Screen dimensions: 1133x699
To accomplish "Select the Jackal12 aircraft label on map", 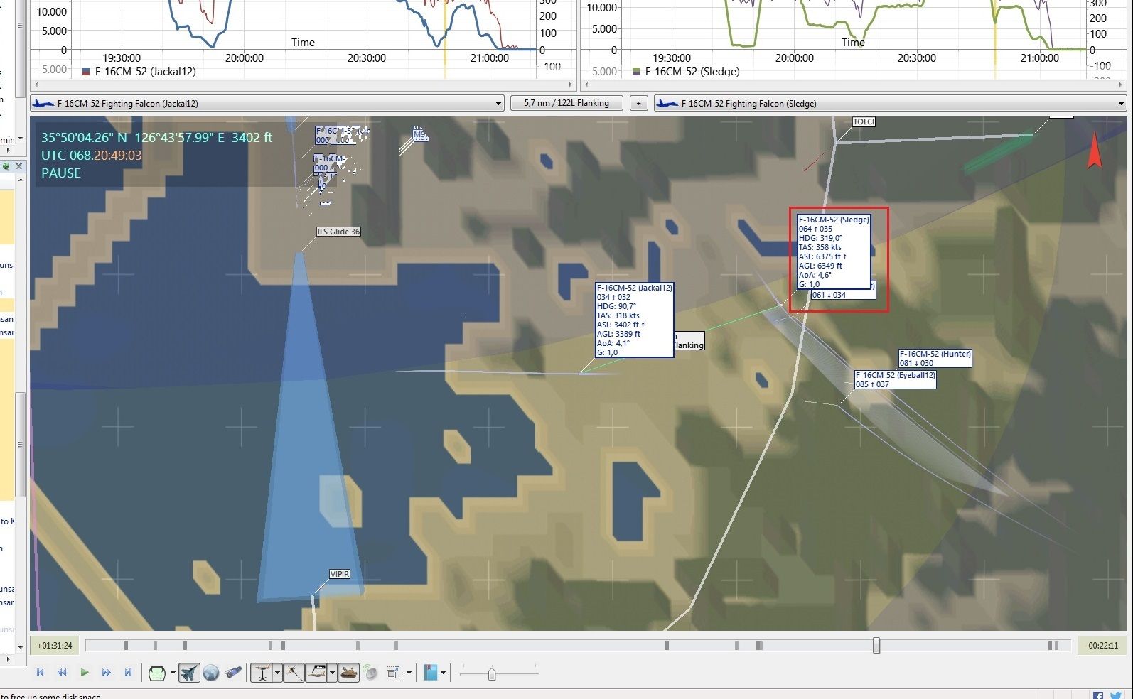I will click(x=634, y=320).
